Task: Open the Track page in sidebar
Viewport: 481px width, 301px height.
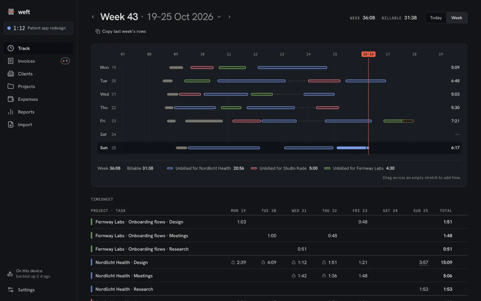Action: [x=38, y=48]
